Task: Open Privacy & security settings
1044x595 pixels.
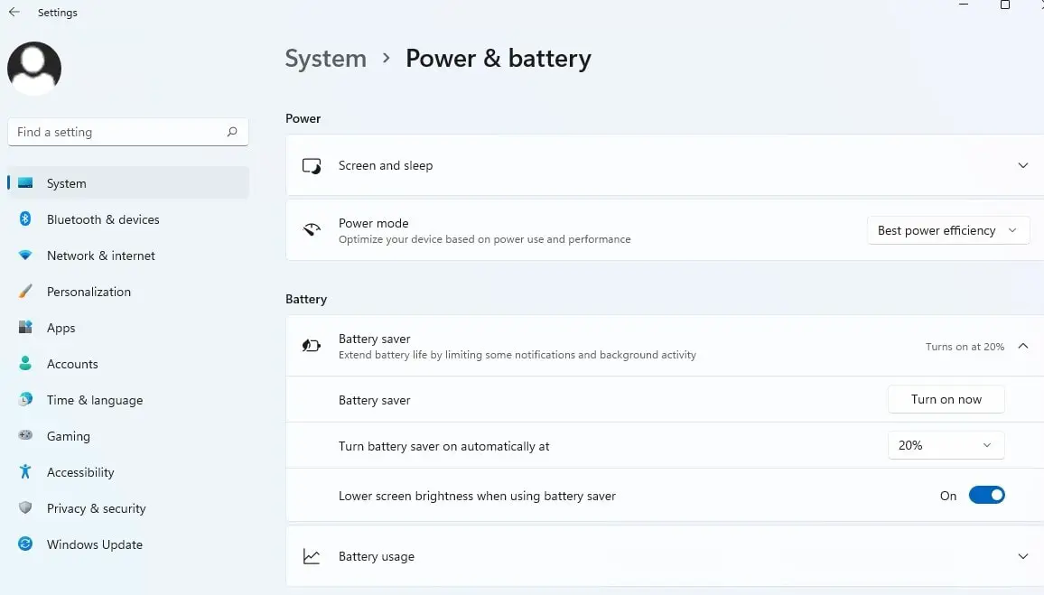Action: click(x=96, y=508)
